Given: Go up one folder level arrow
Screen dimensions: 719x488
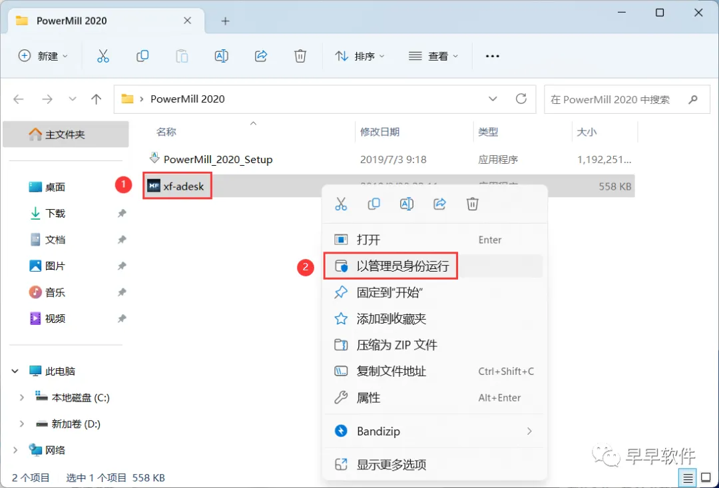Looking at the screenshot, I should [96, 99].
